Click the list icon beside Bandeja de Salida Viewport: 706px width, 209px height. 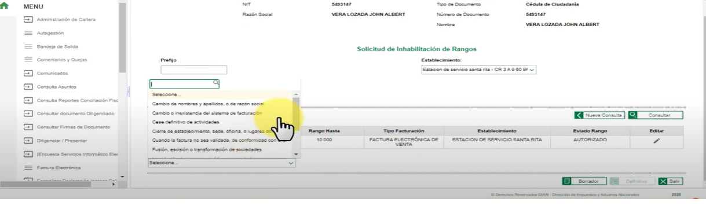(27, 46)
